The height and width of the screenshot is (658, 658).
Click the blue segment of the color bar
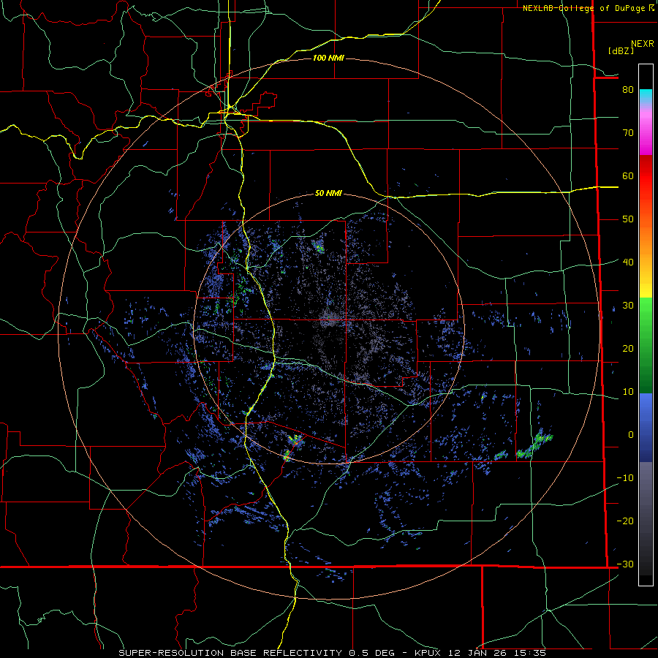tap(646, 428)
